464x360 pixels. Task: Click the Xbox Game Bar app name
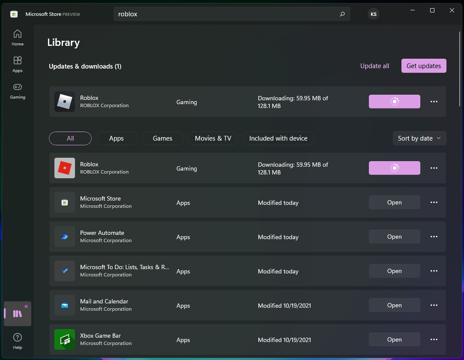pyautogui.click(x=100, y=336)
